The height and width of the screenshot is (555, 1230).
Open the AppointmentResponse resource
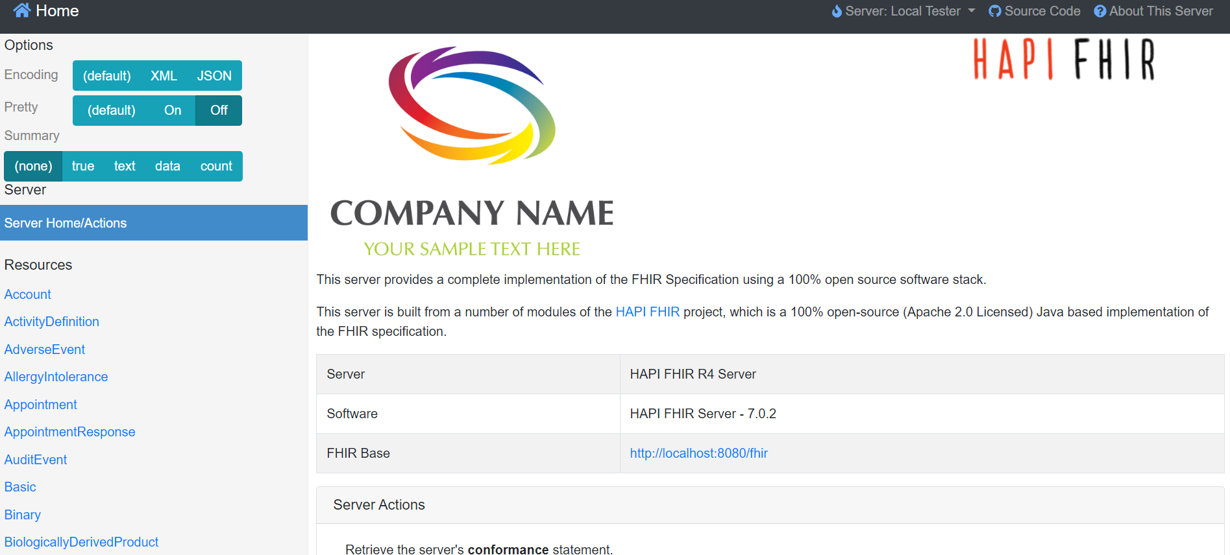pos(70,432)
